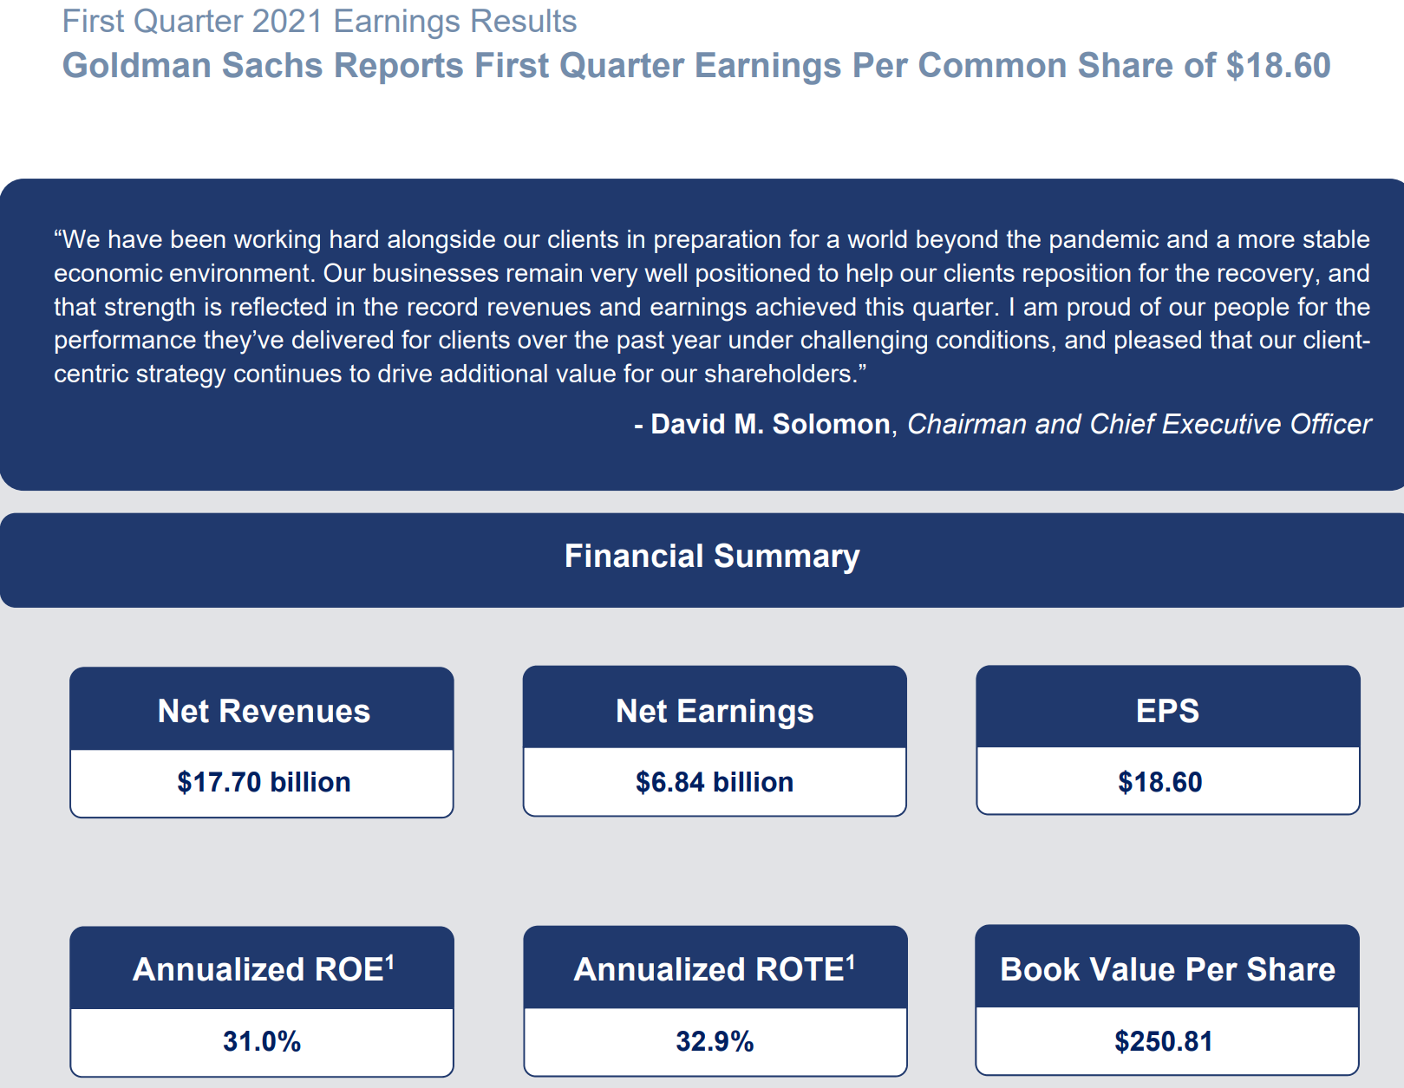
Task: Click the 32.9% ROTE value
Action: point(715,1040)
